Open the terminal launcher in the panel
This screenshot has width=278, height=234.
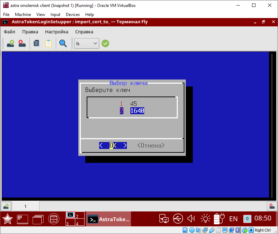click(x=23, y=219)
